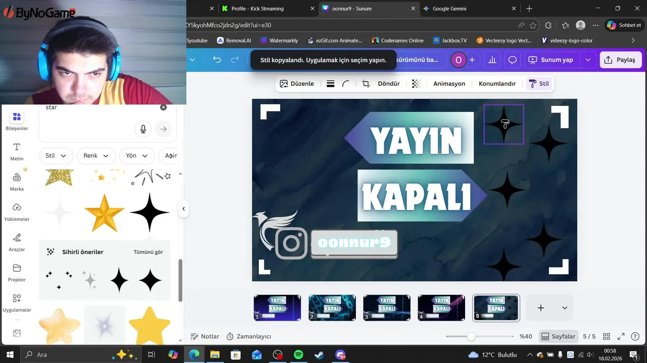
Task: Toggle the Sayfalar pages view
Action: (558, 336)
